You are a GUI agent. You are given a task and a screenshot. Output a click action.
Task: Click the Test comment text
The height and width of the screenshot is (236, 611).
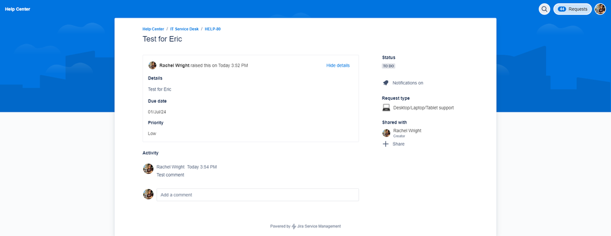click(x=170, y=175)
